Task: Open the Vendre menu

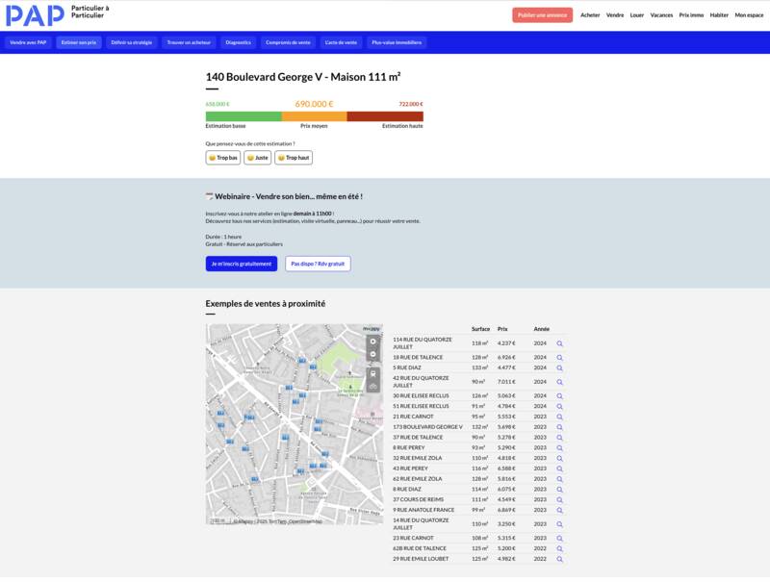Action: (615, 15)
